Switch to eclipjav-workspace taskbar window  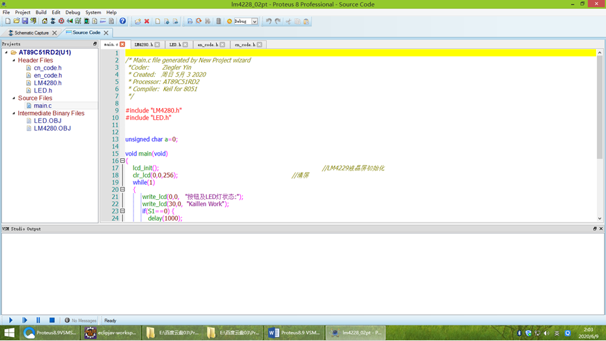(x=111, y=333)
